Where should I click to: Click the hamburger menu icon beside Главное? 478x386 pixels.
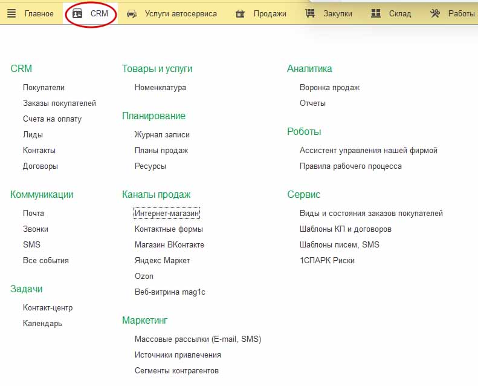tap(12, 13)
